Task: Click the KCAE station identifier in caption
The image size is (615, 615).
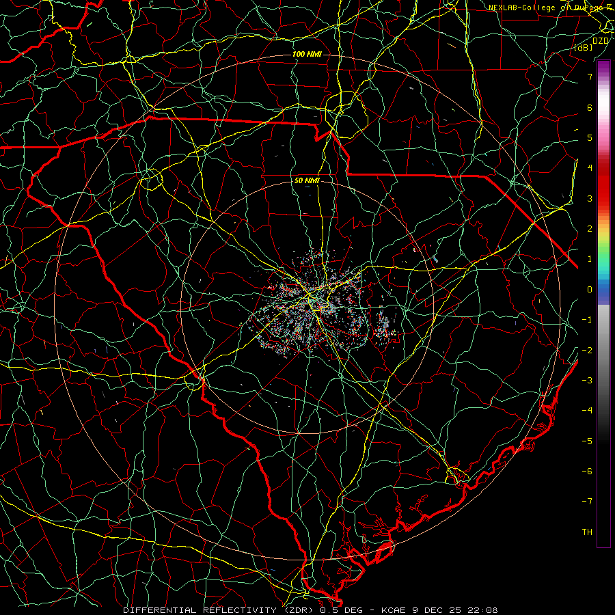Action: pos(394,610)
